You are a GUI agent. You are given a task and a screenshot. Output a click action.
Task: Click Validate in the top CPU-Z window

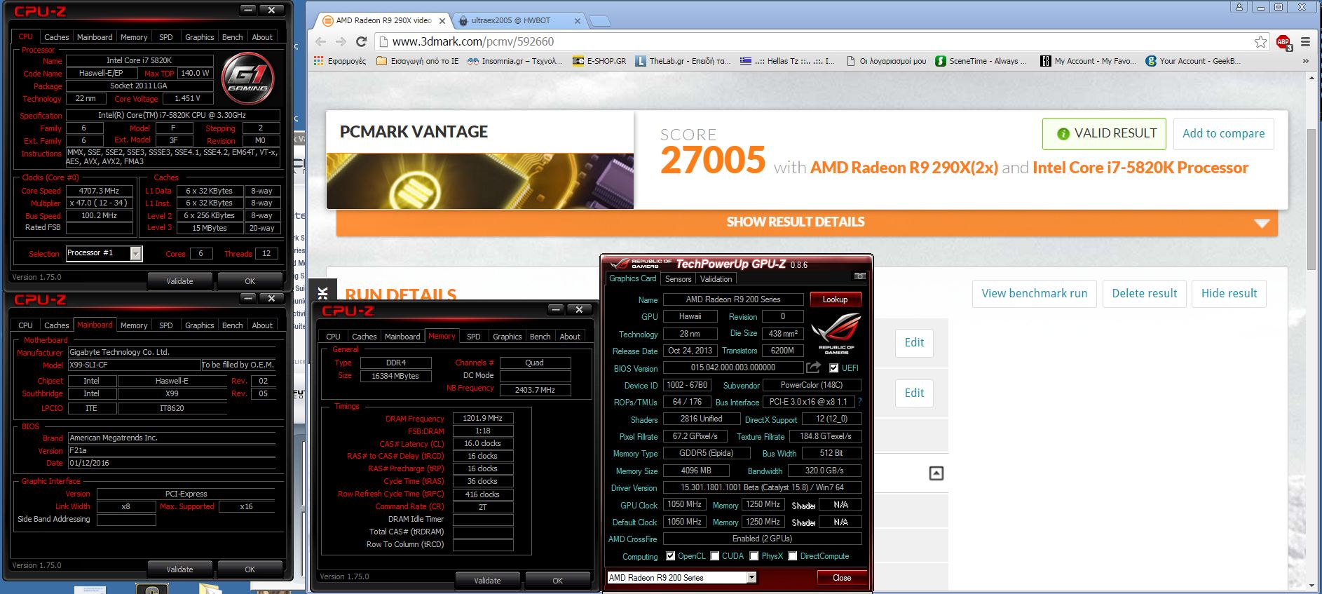coord(179,281)
